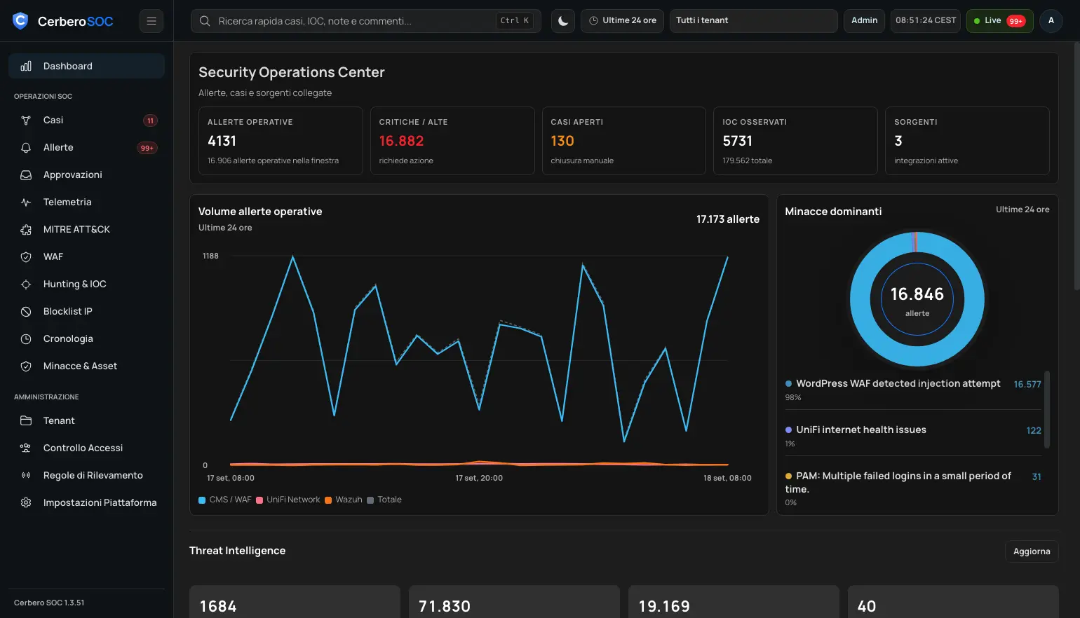Click the Approvazioni inbox icon
Image resolution: width=1080 pixels, height=618 pixels.
pyautogui.click(x=26, y=175)
